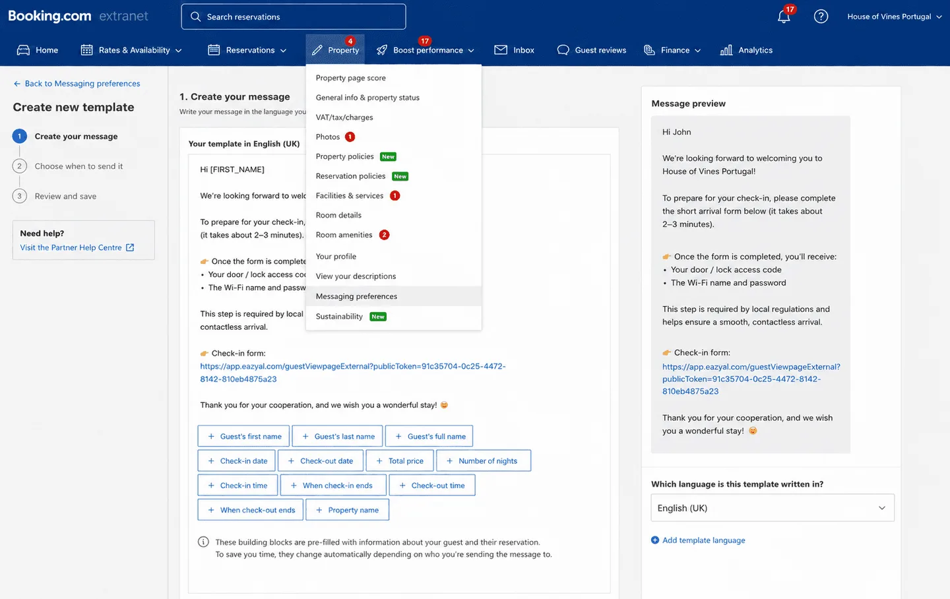Image resolution: width=950 pixels, height=599 pixels.
Task: Click the plus icon beside Add template language
Action: (x=655, y=540)
